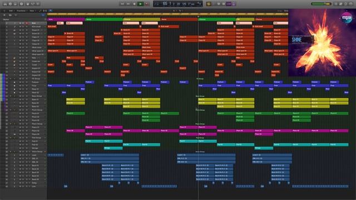Adjust the master volume slider
Image resolution: width=356 pixels, height=200 pixels.
click(321, 4)
